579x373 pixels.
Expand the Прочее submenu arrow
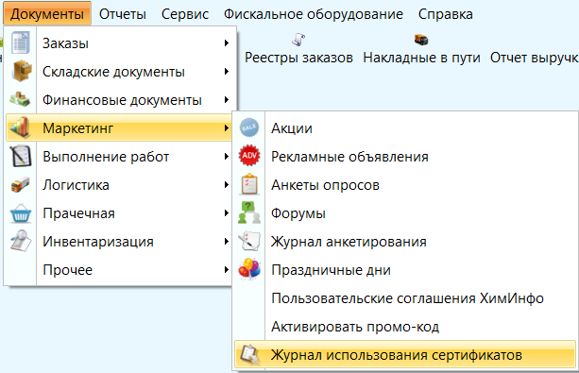227,269
